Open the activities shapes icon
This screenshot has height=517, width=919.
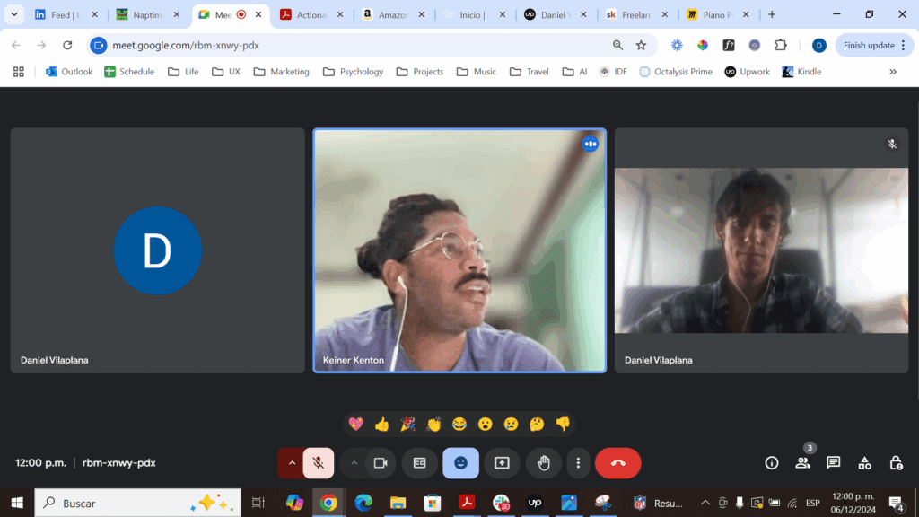click(x=864, y=463)
